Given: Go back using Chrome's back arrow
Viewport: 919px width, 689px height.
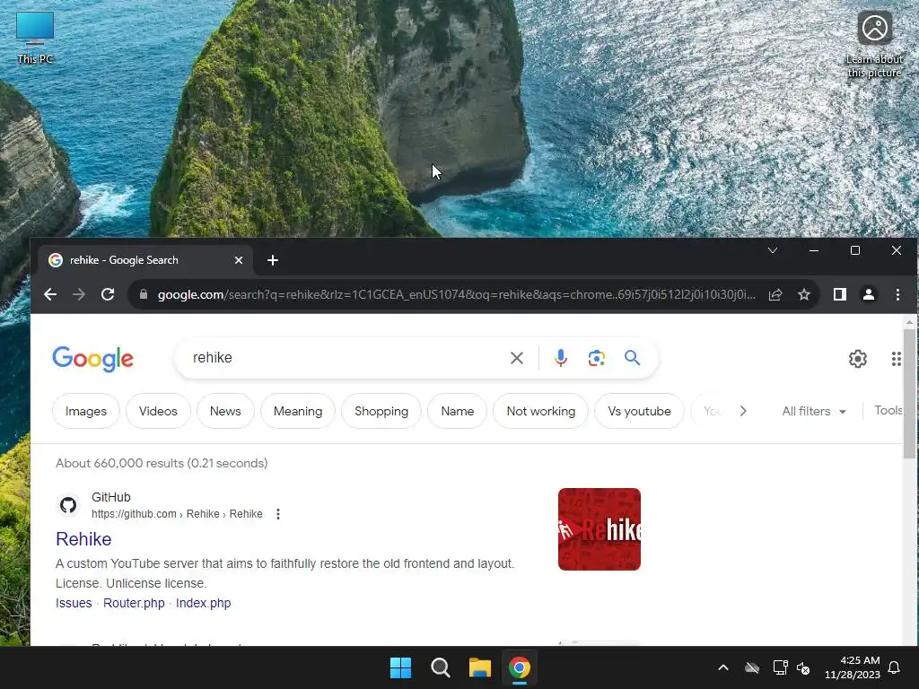Looking at the screenshot, I should (50, 294).
